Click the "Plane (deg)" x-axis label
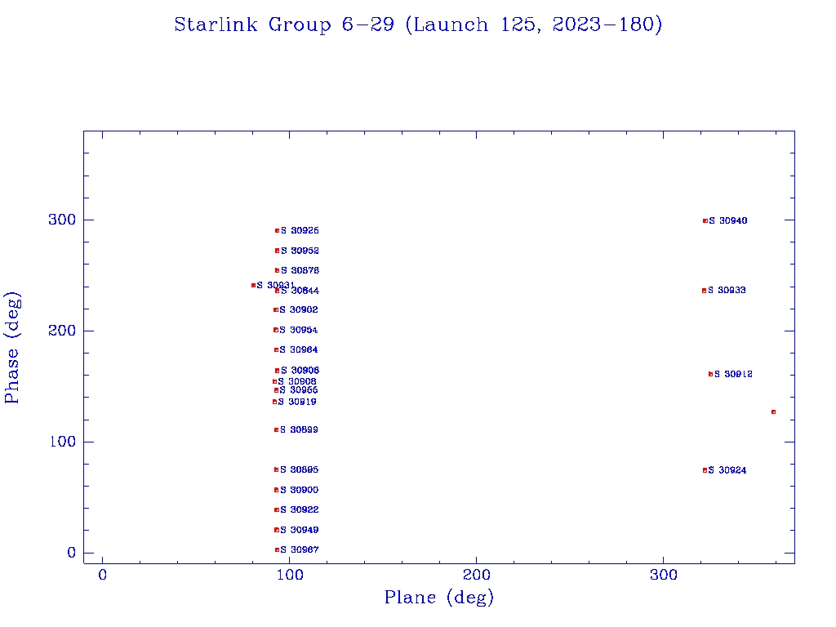The image size is (836, 627). pyautogui.click(x=439, y=598)
